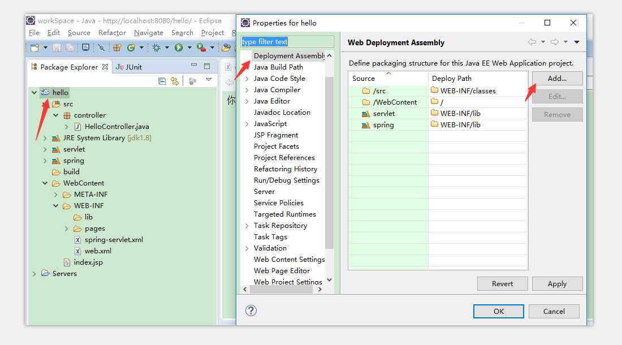Click the type filter text field

coord(287,42)
